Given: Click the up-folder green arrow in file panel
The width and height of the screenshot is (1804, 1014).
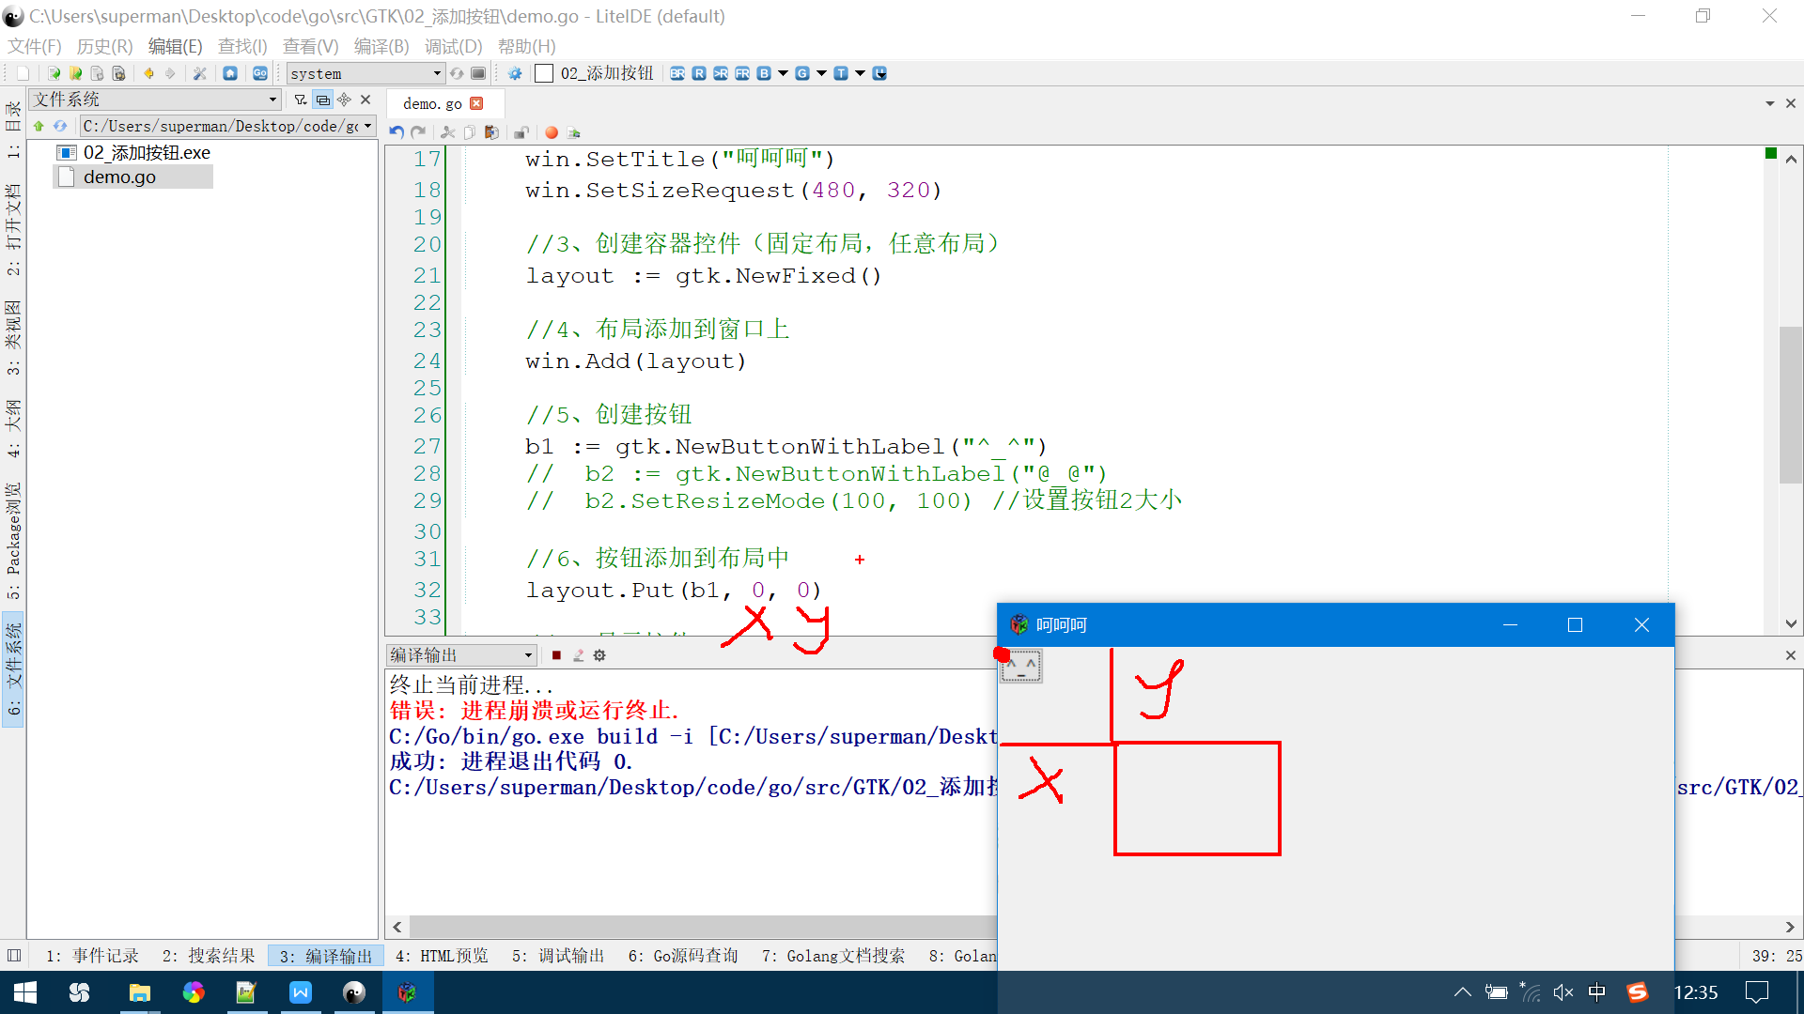Looking at the screenshot, I should coord(39,126).
